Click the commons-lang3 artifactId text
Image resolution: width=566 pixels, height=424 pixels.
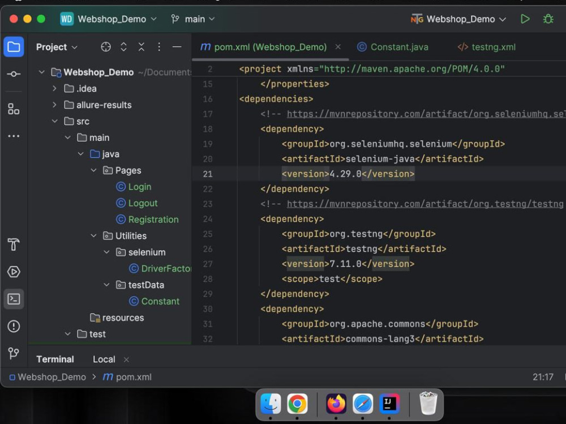380,339
